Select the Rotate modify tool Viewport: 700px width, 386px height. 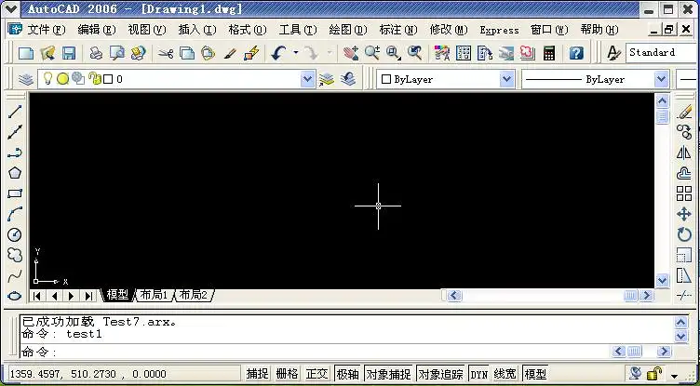[684, 234]
